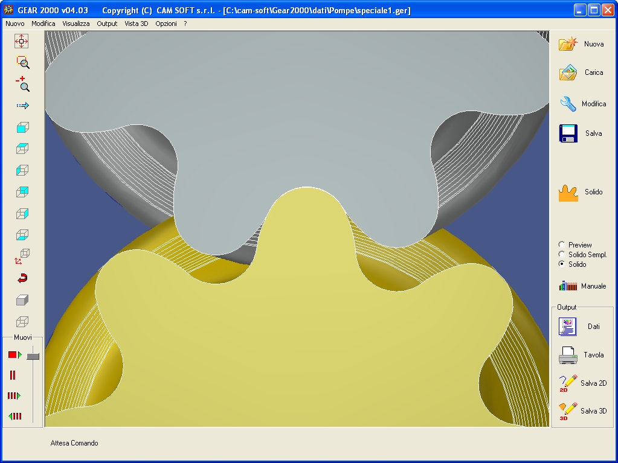Switch to bottom face cube view
Image resolution: width=618 pixels, height=463 pixels.
pyautogui.click(x=22, y=235)
